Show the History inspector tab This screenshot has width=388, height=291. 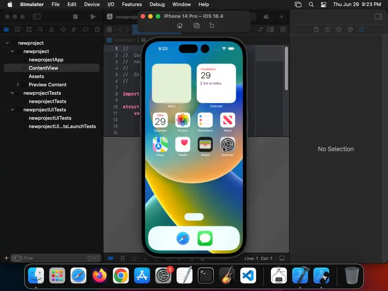pos(328,30)
